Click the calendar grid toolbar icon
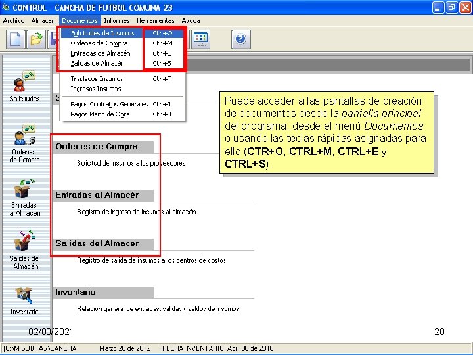Image resolution: width=473 pixels, height=355 pixels. [x=200, y=39]
